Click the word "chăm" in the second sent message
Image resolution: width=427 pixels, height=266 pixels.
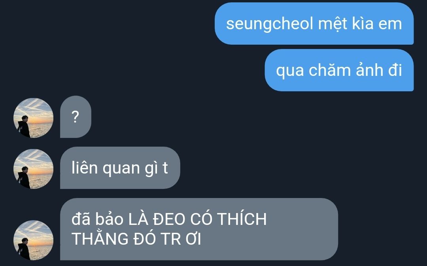(x=330, y=70)
